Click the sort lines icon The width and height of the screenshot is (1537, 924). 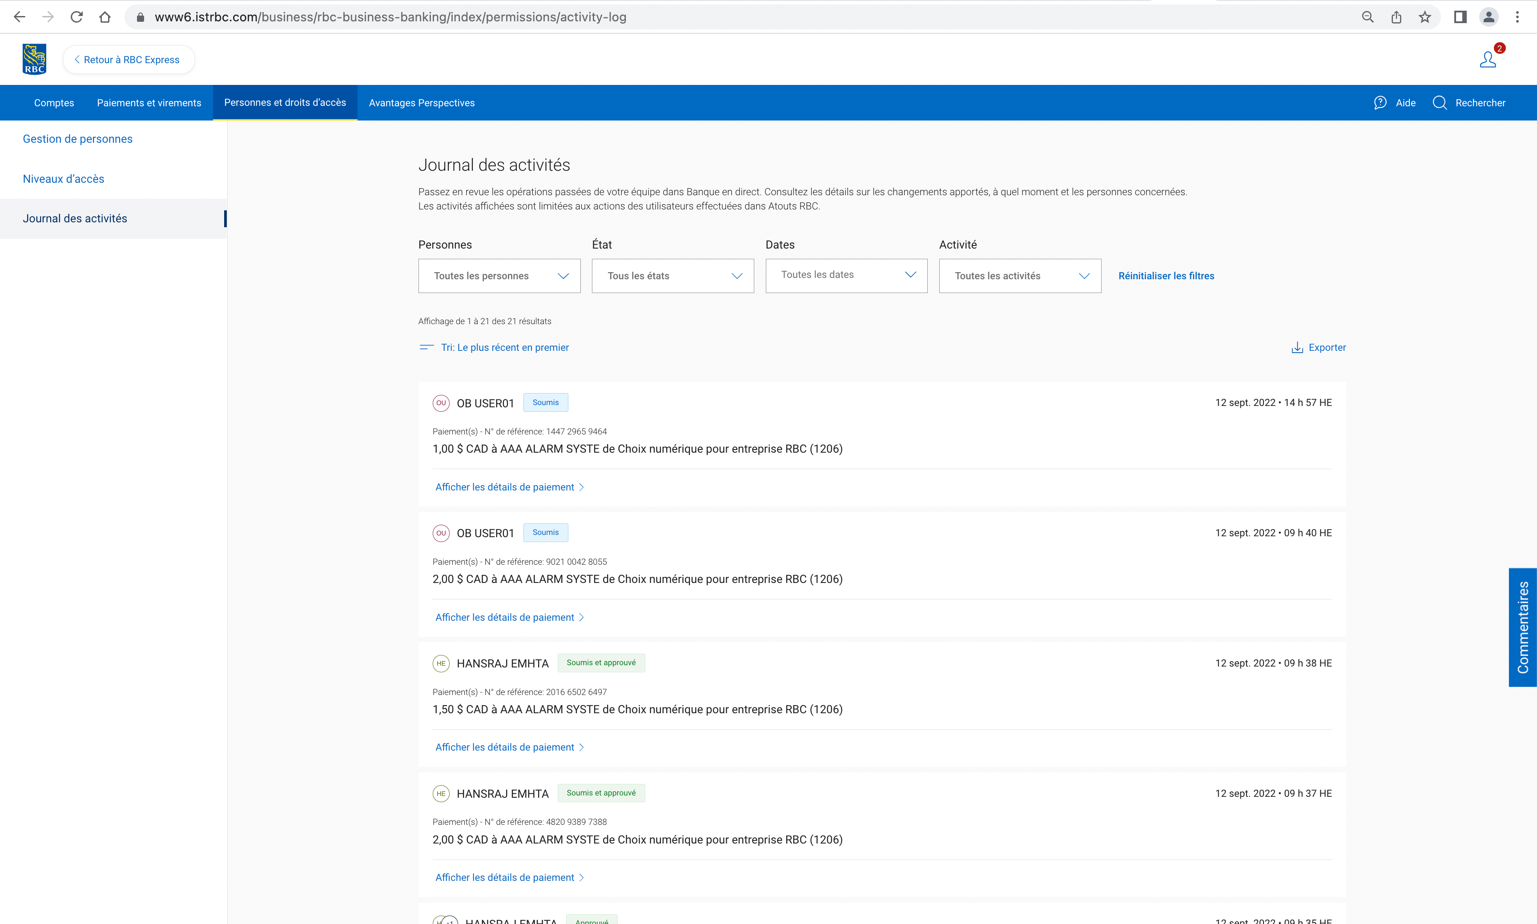click(x=426, y=347)
